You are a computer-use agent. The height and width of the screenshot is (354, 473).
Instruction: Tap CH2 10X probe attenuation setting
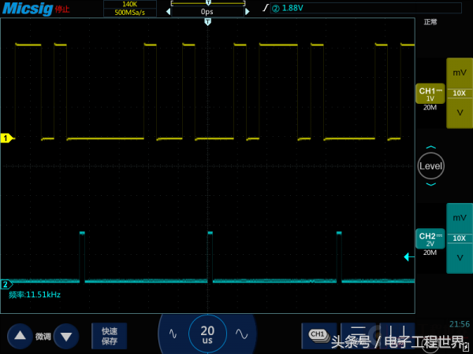[460, 238]
